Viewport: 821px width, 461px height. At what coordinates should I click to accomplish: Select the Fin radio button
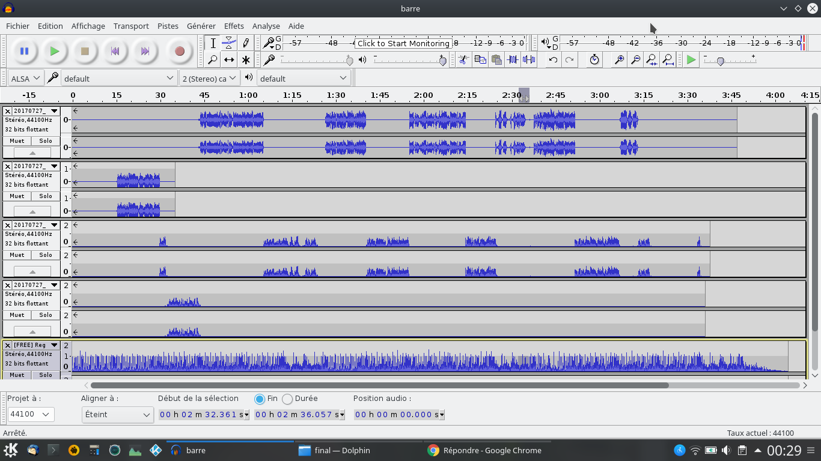click(x=260, y=399)
